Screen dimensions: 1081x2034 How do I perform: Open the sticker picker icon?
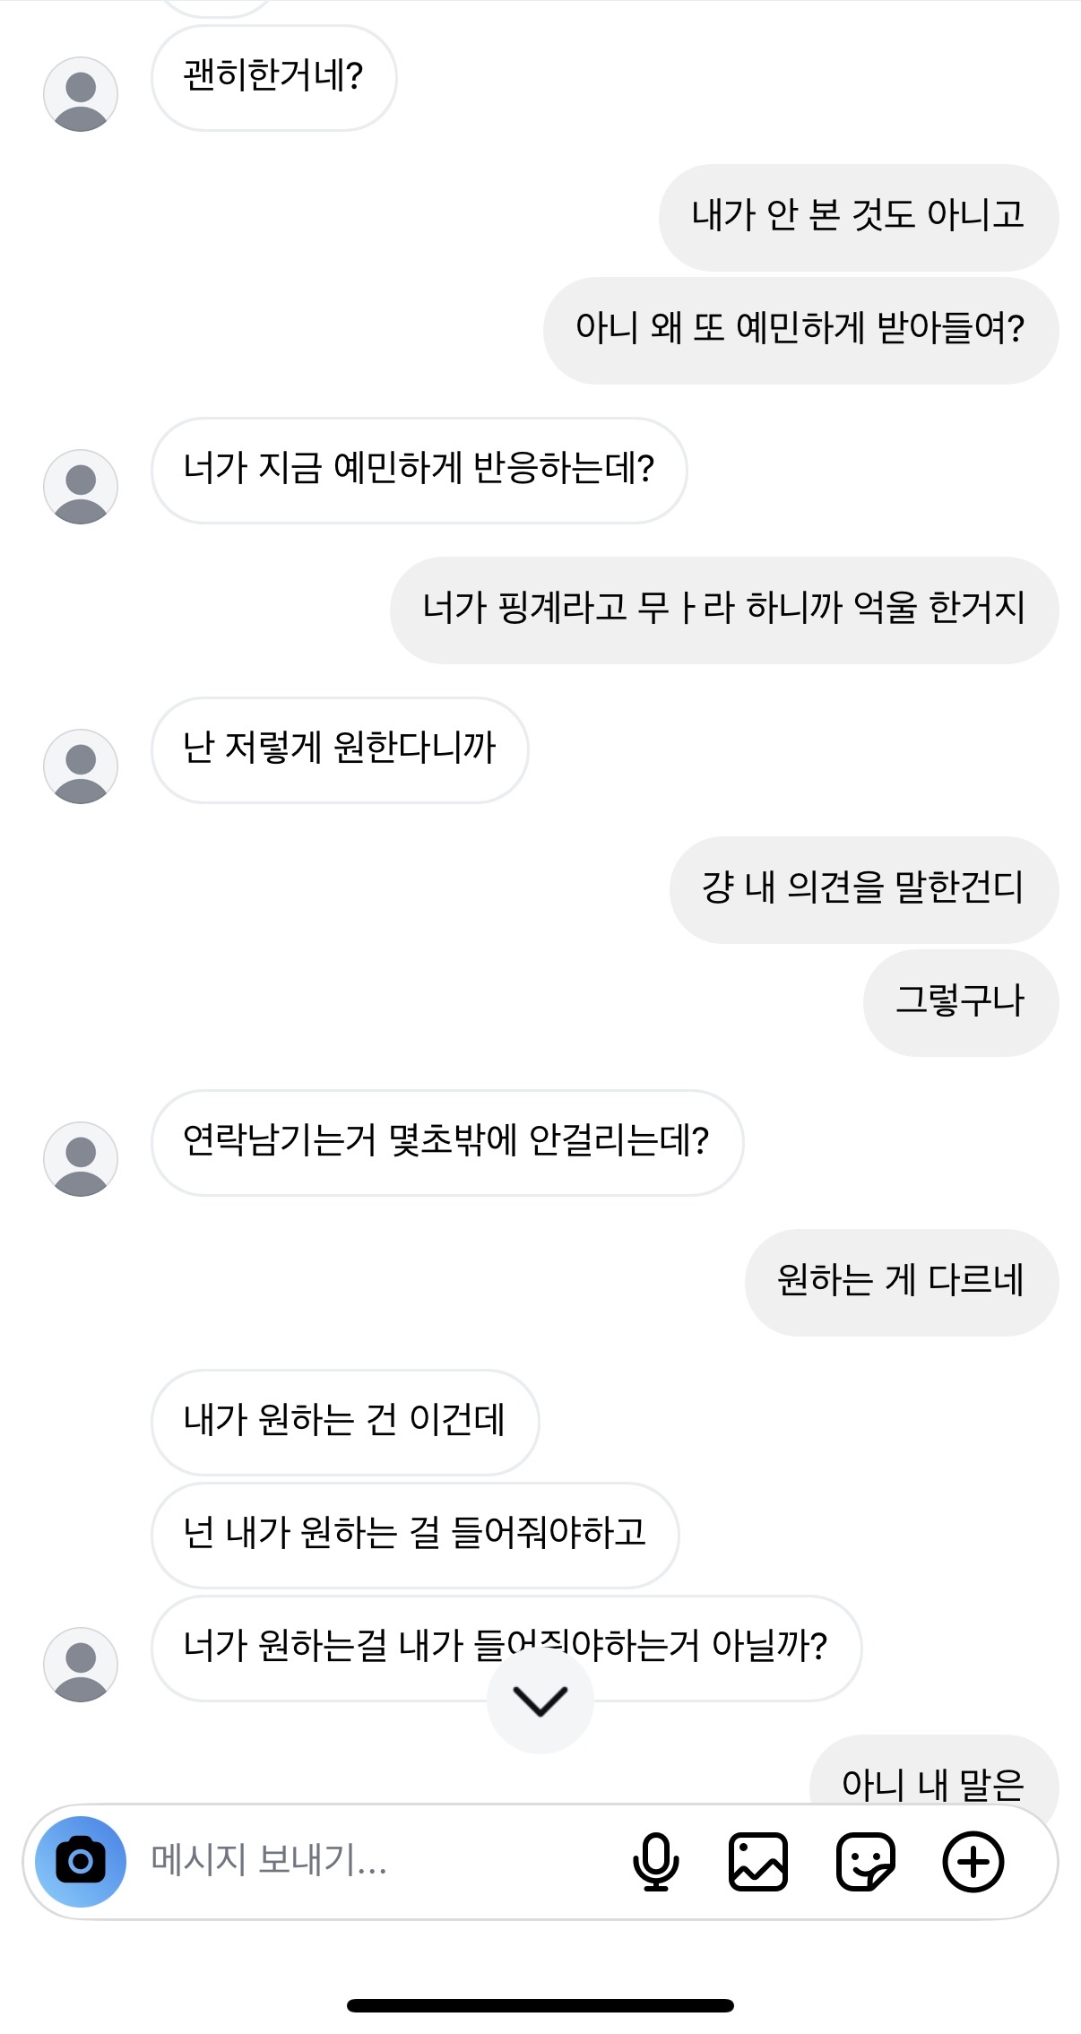[865, 1862]
